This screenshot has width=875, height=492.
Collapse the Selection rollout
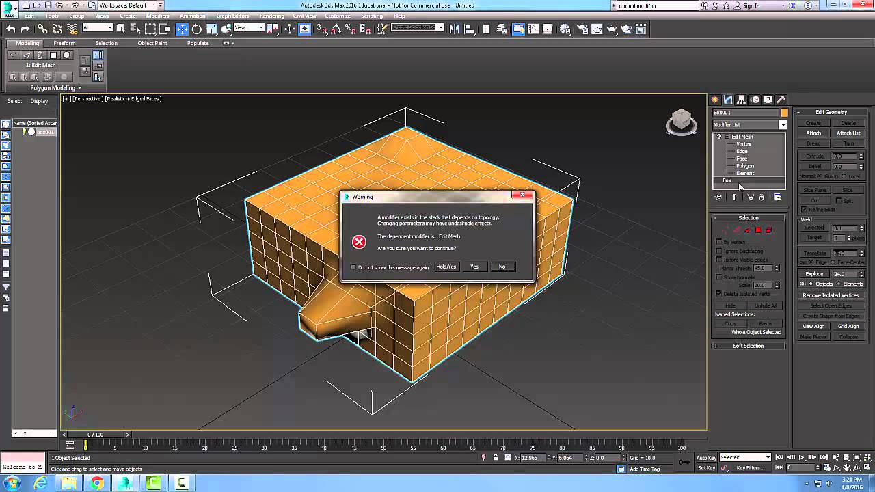click(749, 218)
